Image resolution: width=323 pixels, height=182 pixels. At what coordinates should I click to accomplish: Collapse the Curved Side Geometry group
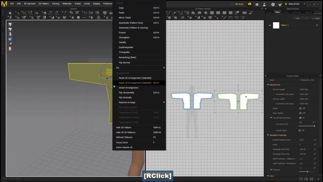coord(271,118)
